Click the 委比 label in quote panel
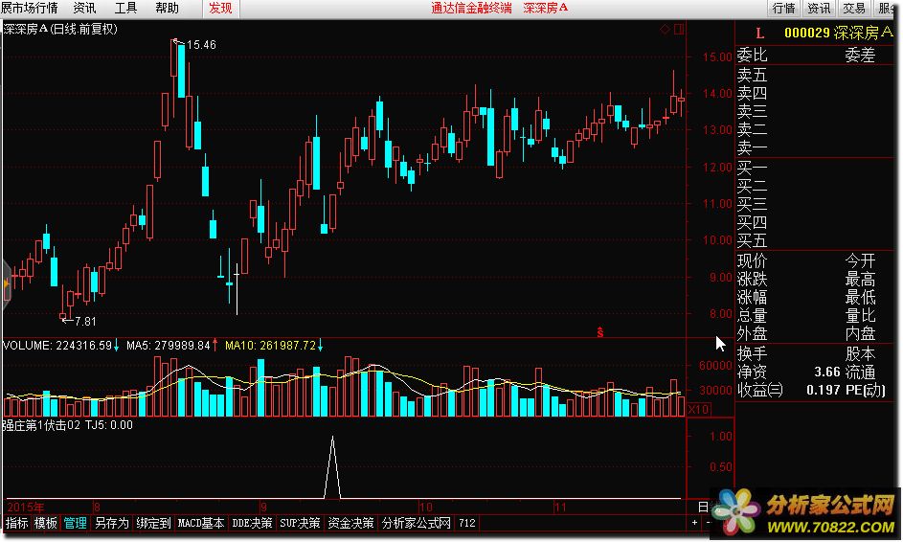The image size is (903, 542). coord(752,55)
